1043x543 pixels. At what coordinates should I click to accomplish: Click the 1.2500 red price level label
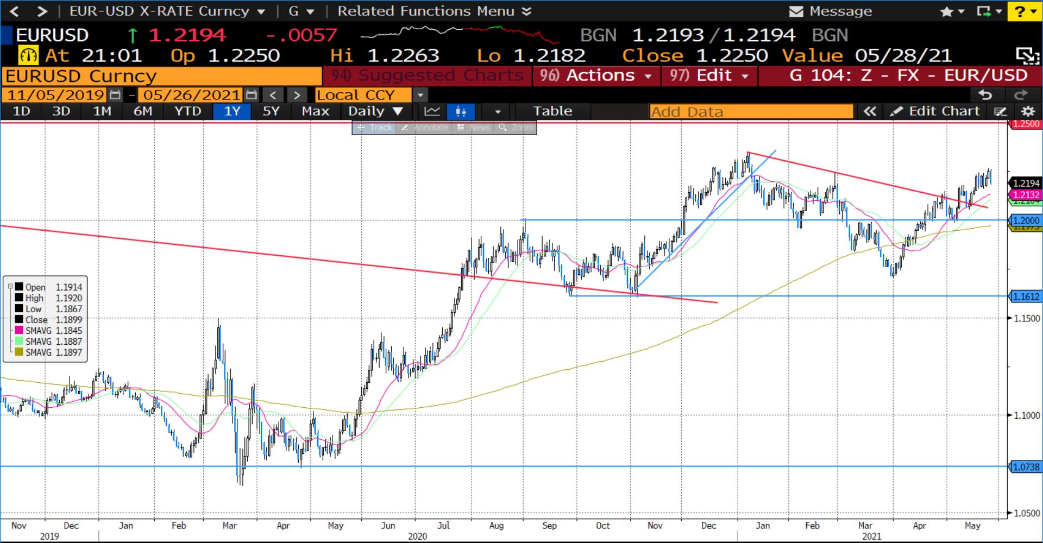(x=1026, y=124)
